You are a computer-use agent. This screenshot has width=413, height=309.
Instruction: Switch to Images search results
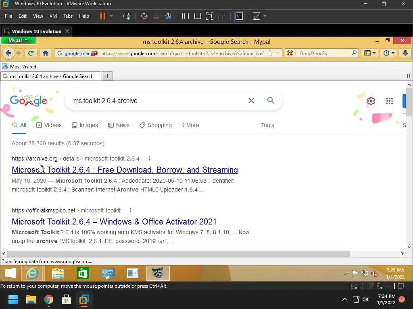pyautogui.click(x=85, y=126)
